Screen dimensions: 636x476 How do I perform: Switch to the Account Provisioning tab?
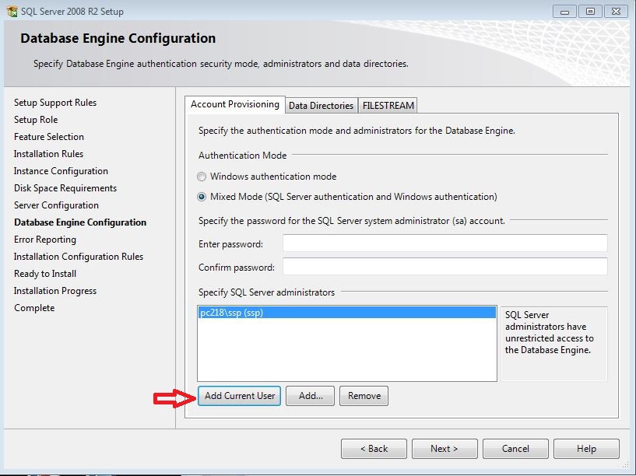point(233,105)
